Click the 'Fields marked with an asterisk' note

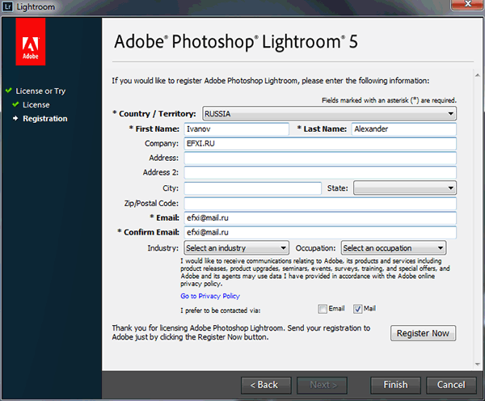[x=389, y=100]
